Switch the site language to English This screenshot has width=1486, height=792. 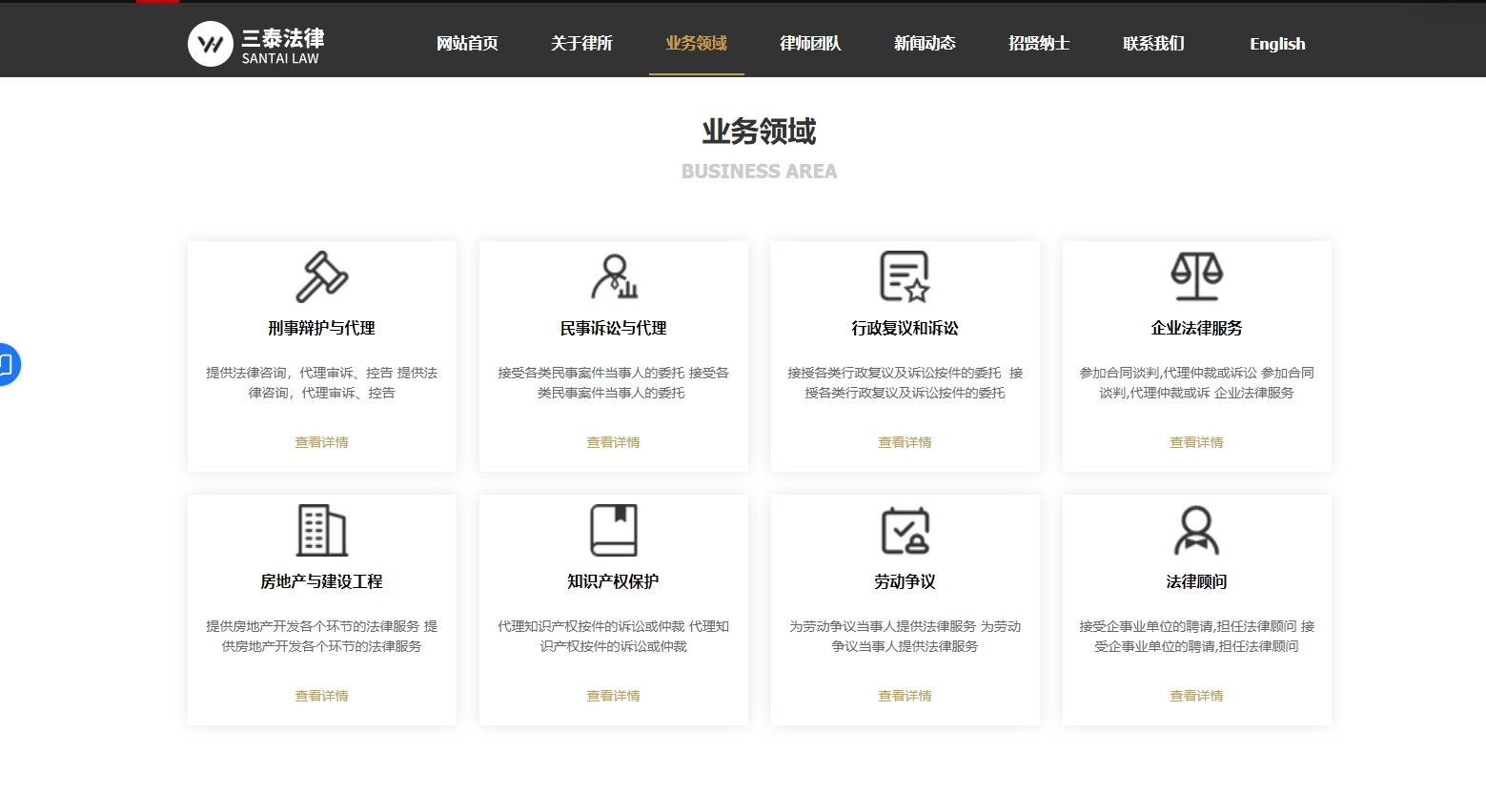(1277, 44)
